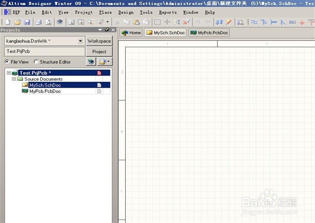Image resolution: width=315 pixels, height=223 pixels.
Task: Click the hierarchy Up/Down arrows icon
Action: pos(219,22)
